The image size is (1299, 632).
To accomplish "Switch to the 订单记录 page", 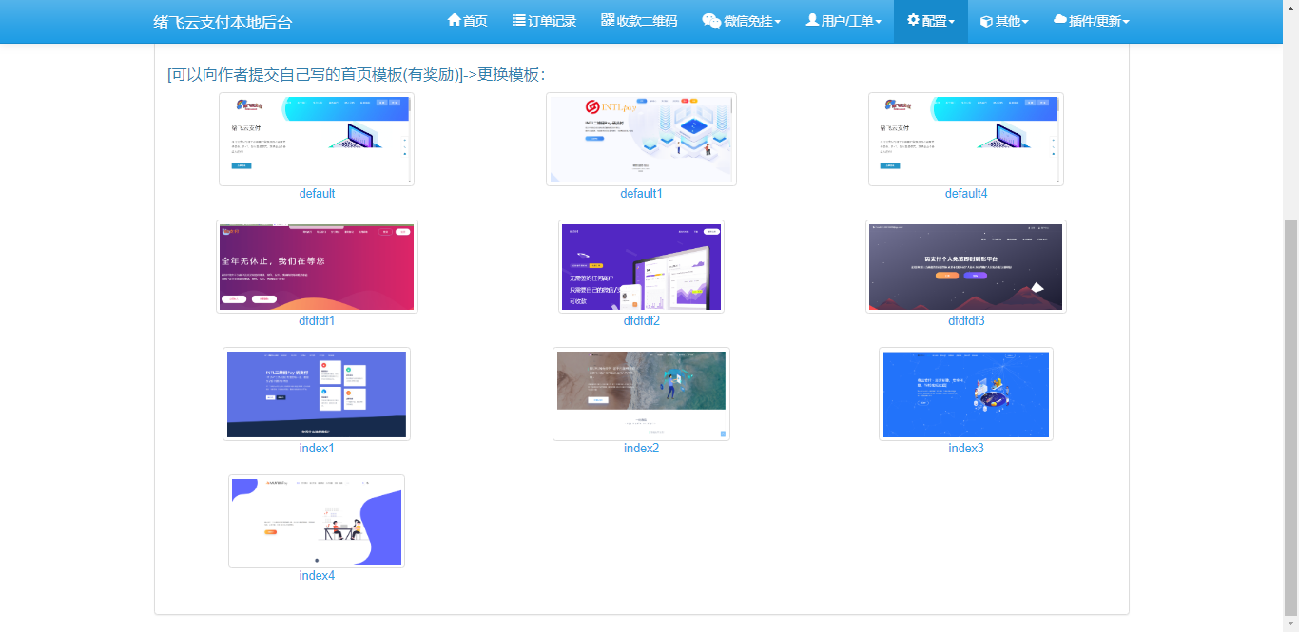I will click(544, 21).
